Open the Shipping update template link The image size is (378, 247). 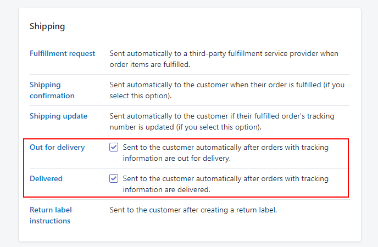(59, 116)
